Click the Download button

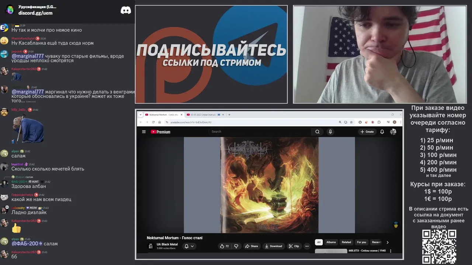(273, 246)
